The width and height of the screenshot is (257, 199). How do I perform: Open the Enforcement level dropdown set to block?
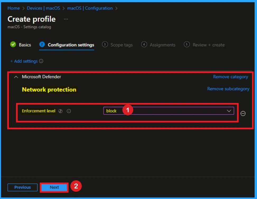pyautogui.click(x=169, y=111)
